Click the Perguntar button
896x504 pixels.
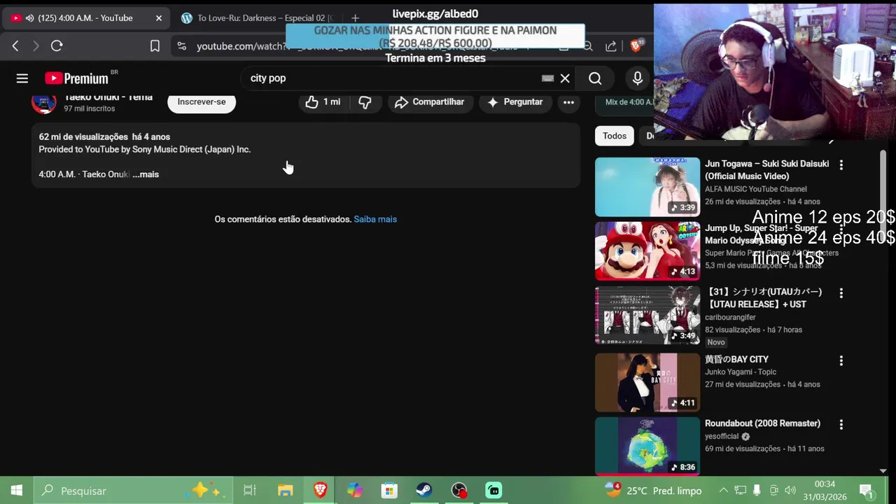point(515,102)
